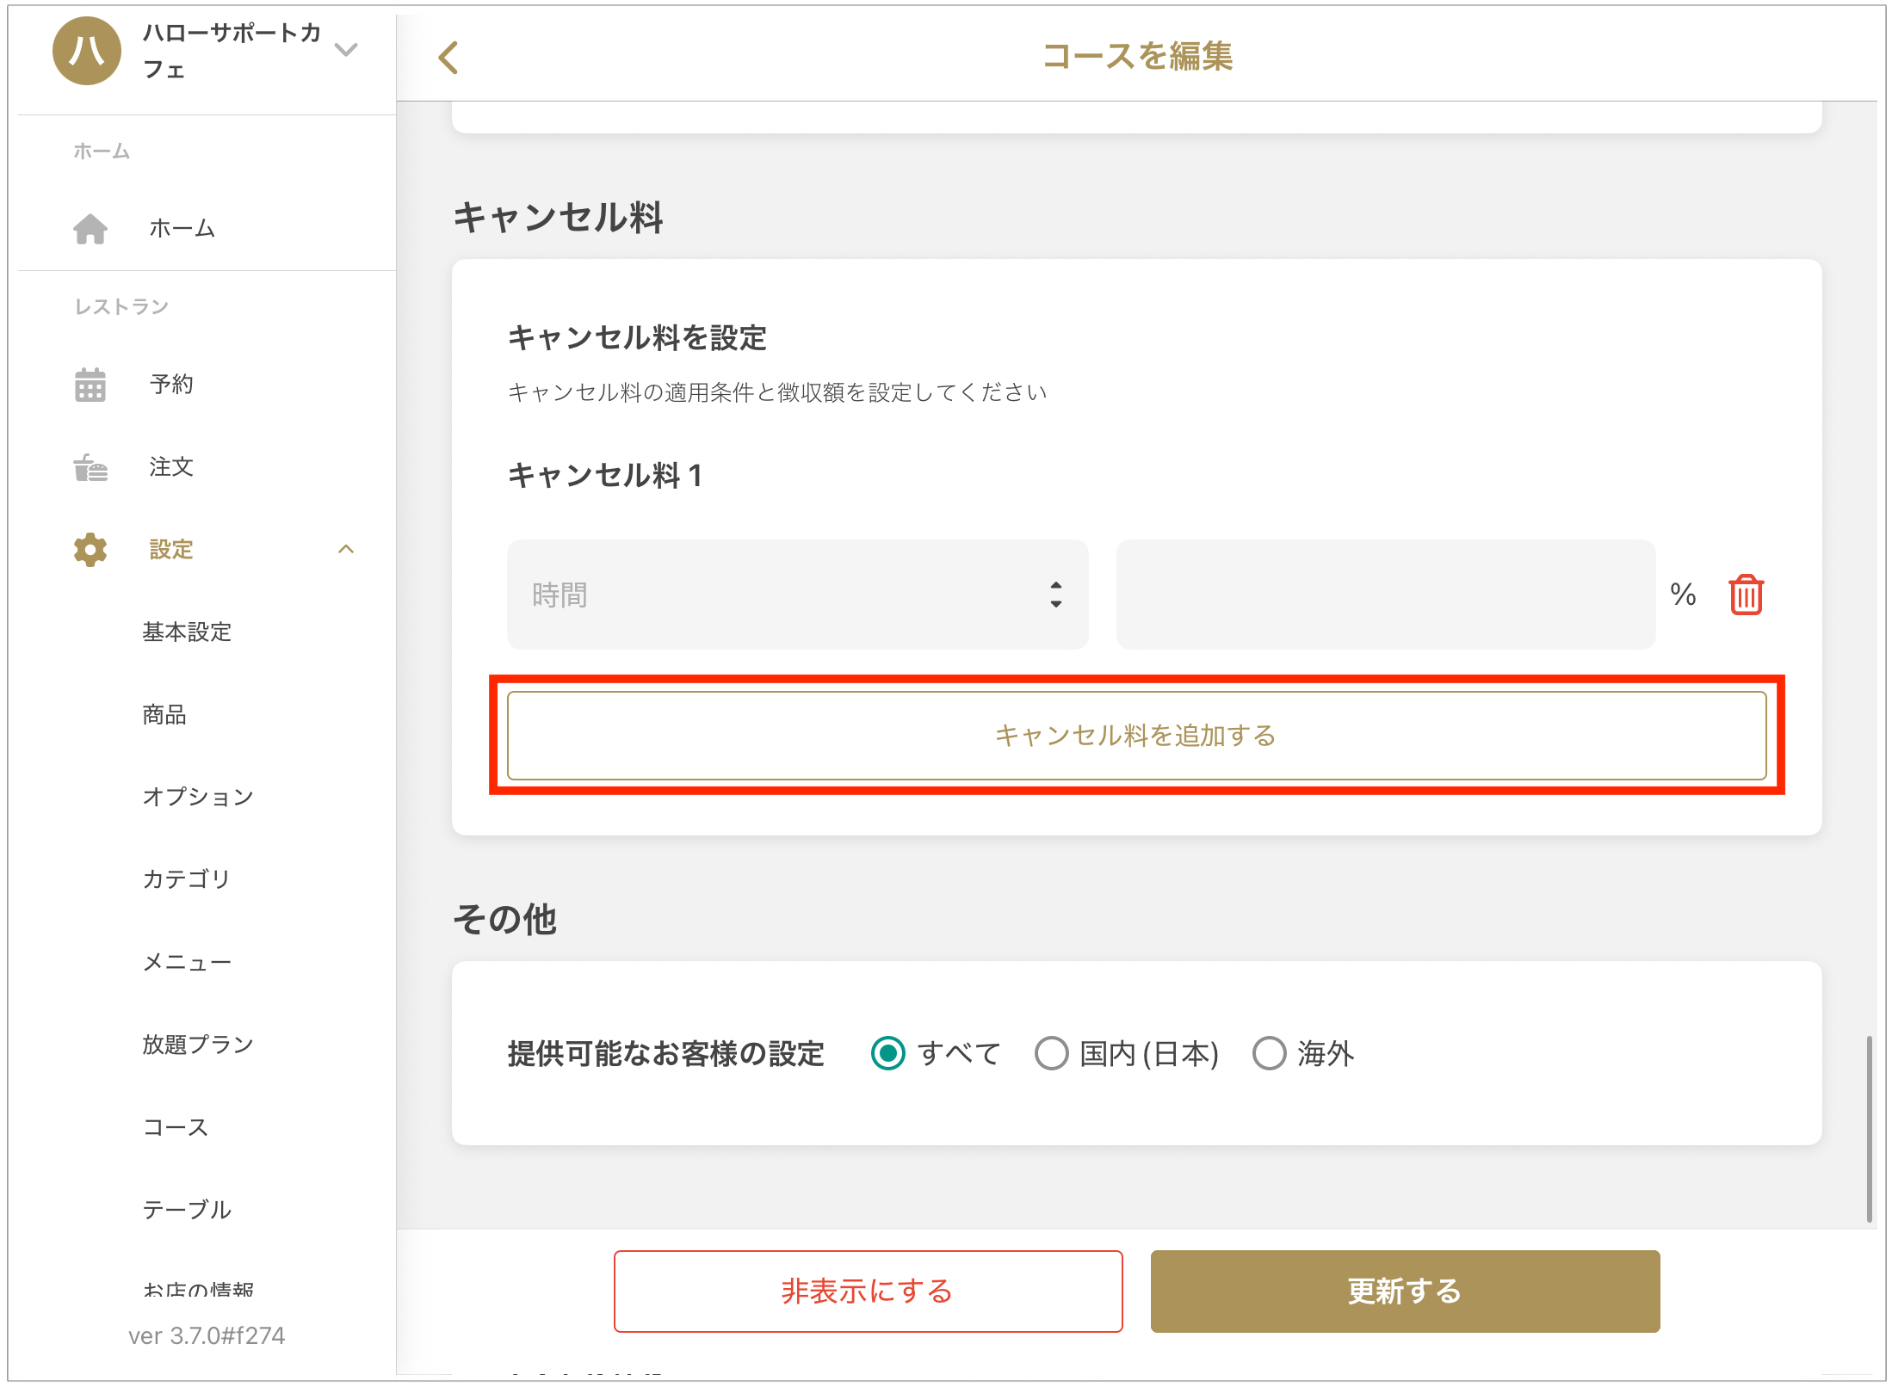Click the ハ store avatar icon
Image resolution: width=1892 pixels, height=1387 pixels.
point(87,51)
